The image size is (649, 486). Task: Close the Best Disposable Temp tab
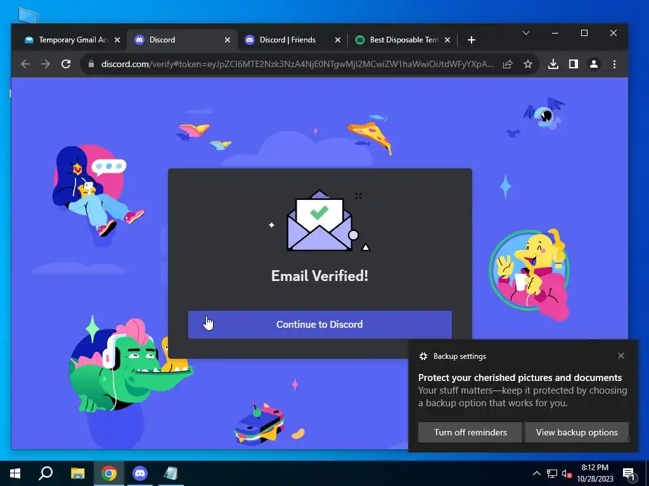447,40
